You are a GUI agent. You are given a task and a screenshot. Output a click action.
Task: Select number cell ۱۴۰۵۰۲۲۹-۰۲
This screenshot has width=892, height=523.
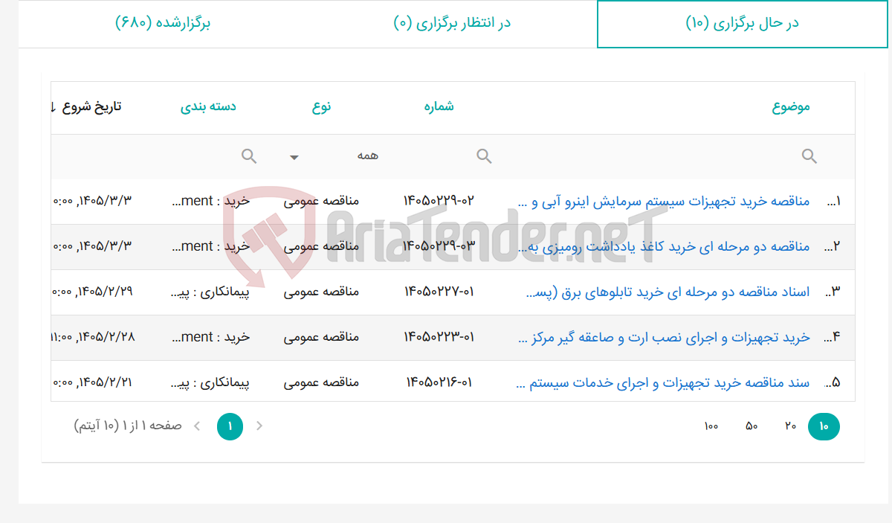coord(439,202)
